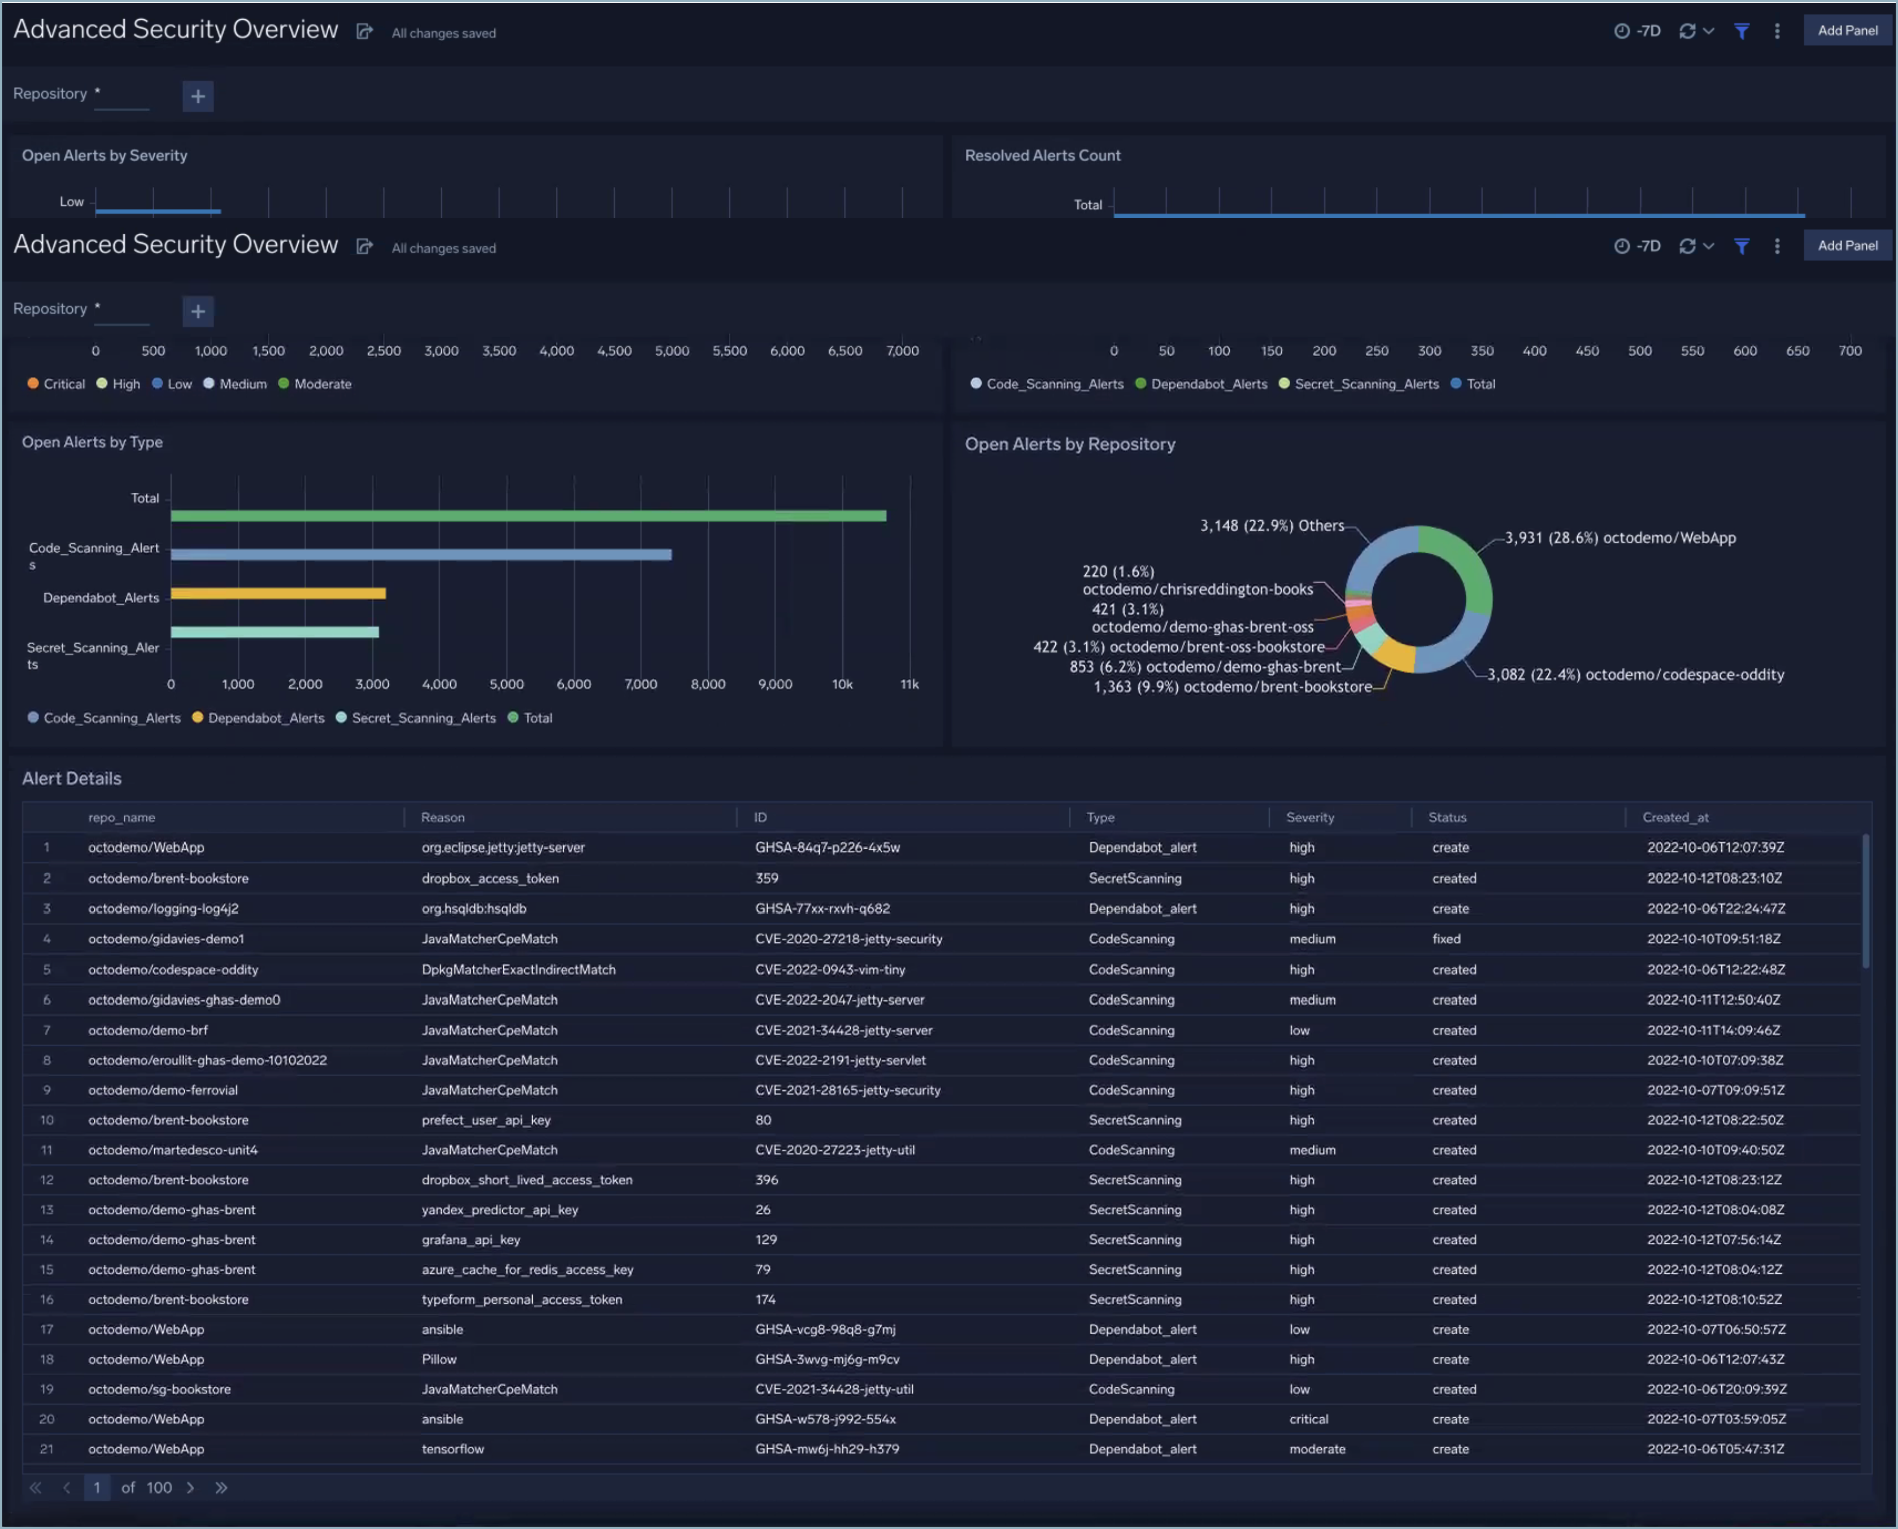
Task: Toggle Code_Scanning_Alerts in Open Alerts by Type legend
Action: [x=104, y=718]
